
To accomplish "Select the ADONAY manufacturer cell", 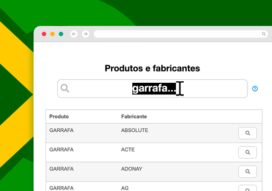I will [132, 169].
